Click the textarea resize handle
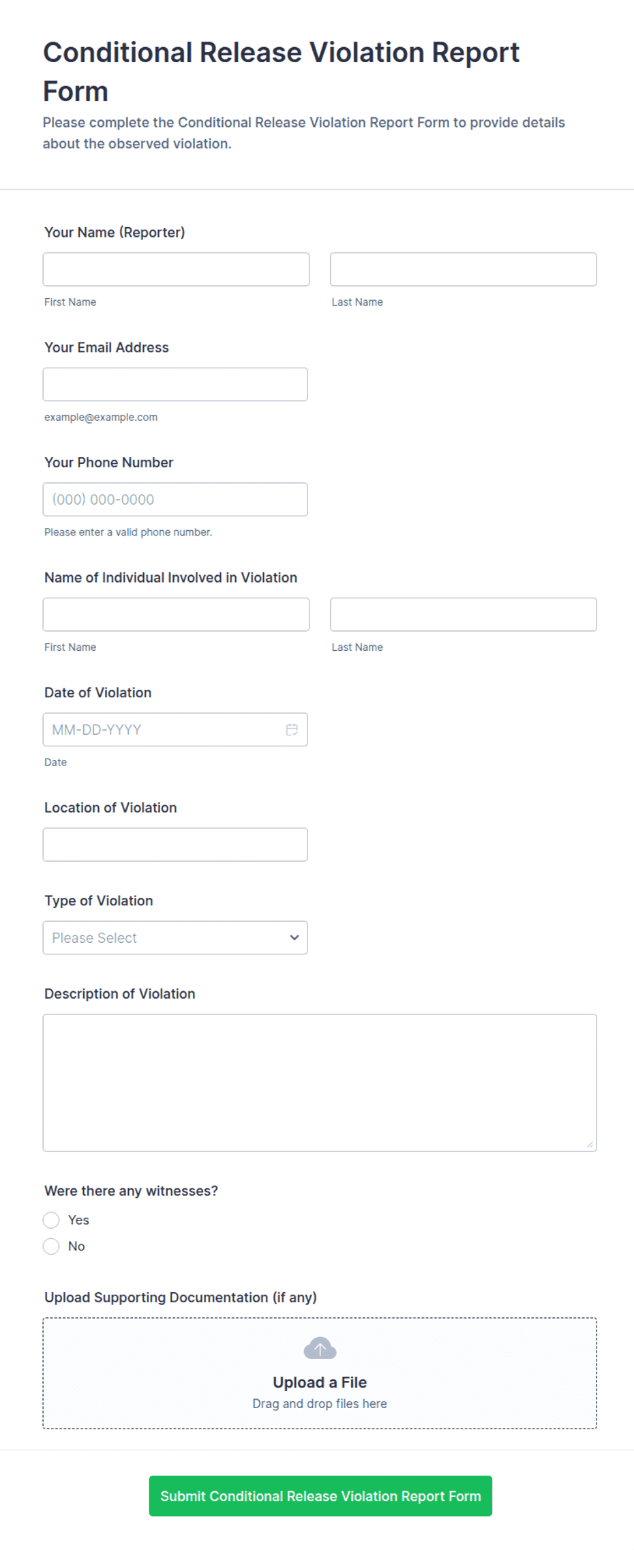 [x=590, y=1144]
